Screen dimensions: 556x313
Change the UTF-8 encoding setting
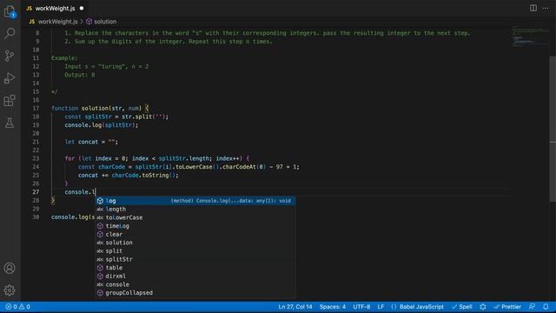(361, 307)
